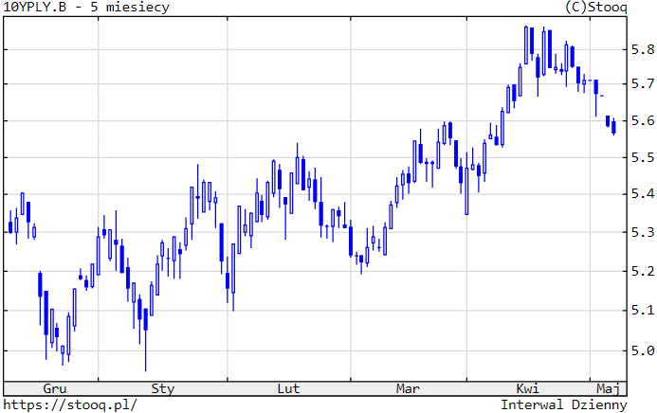Select the Sty month label

[x=163, y=388]
